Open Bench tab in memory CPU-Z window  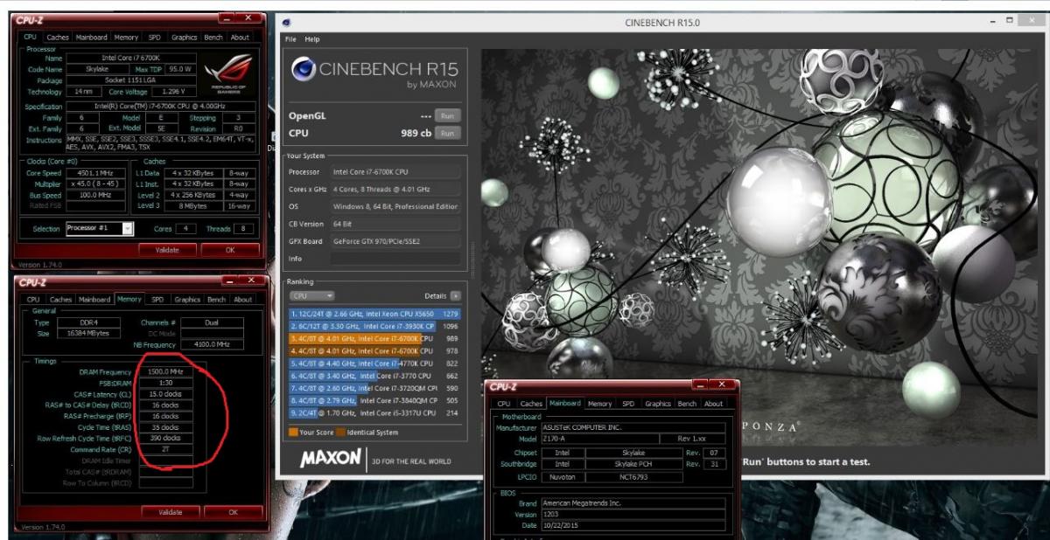point(216,300)
